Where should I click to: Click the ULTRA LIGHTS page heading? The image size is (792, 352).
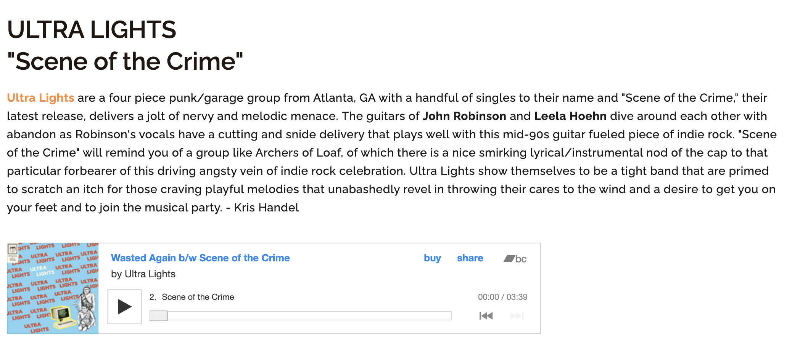[x=92, y=30]
